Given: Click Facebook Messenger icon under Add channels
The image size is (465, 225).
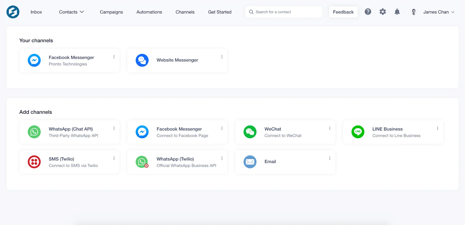Looking at the screenshot, I should click(x=142, y=132).
